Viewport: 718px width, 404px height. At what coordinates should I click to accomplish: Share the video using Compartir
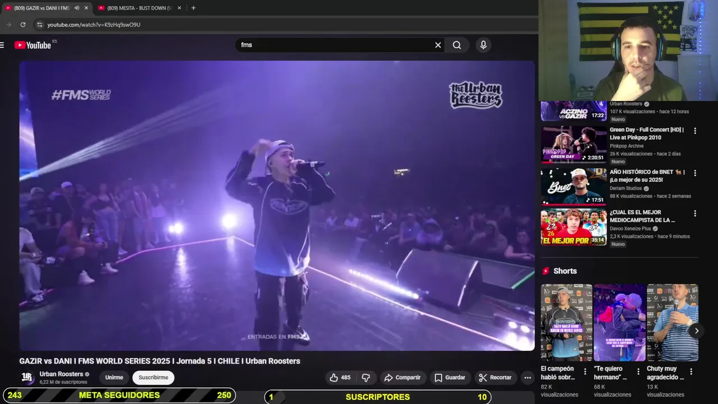point(402,378)
